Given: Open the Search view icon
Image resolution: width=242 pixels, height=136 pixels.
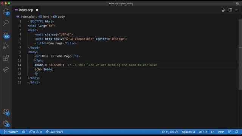Looking at the screenshot, I should click(6, 23).
